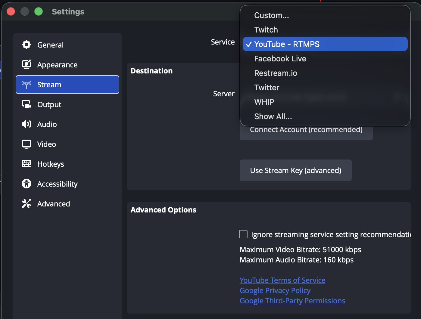
Task: Choose Custom... from service list
Action: click(x=325, y=15)
